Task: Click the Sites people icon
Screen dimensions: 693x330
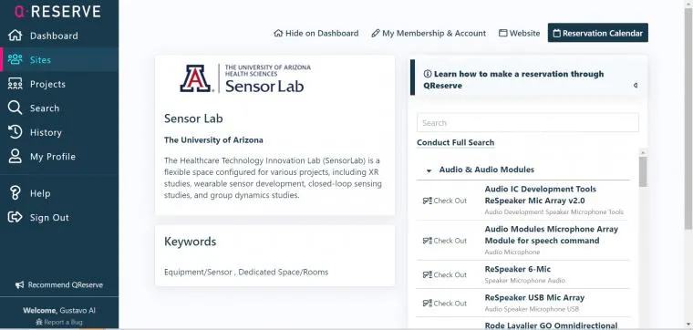Action: coord(15,59)
